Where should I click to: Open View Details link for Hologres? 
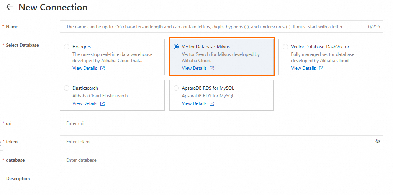[85, 68]
